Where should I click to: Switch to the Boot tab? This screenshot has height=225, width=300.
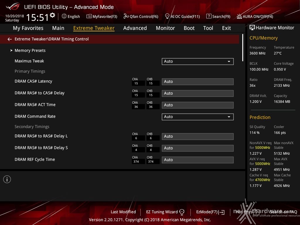[189, 28]
